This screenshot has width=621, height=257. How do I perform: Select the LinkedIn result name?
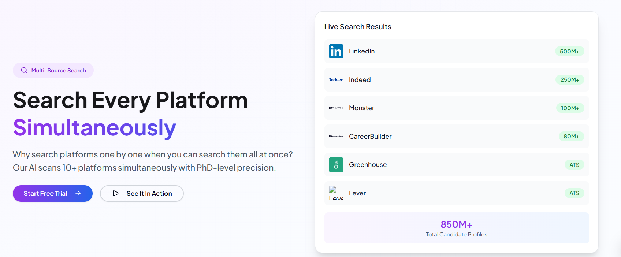(x=362, y=51)
